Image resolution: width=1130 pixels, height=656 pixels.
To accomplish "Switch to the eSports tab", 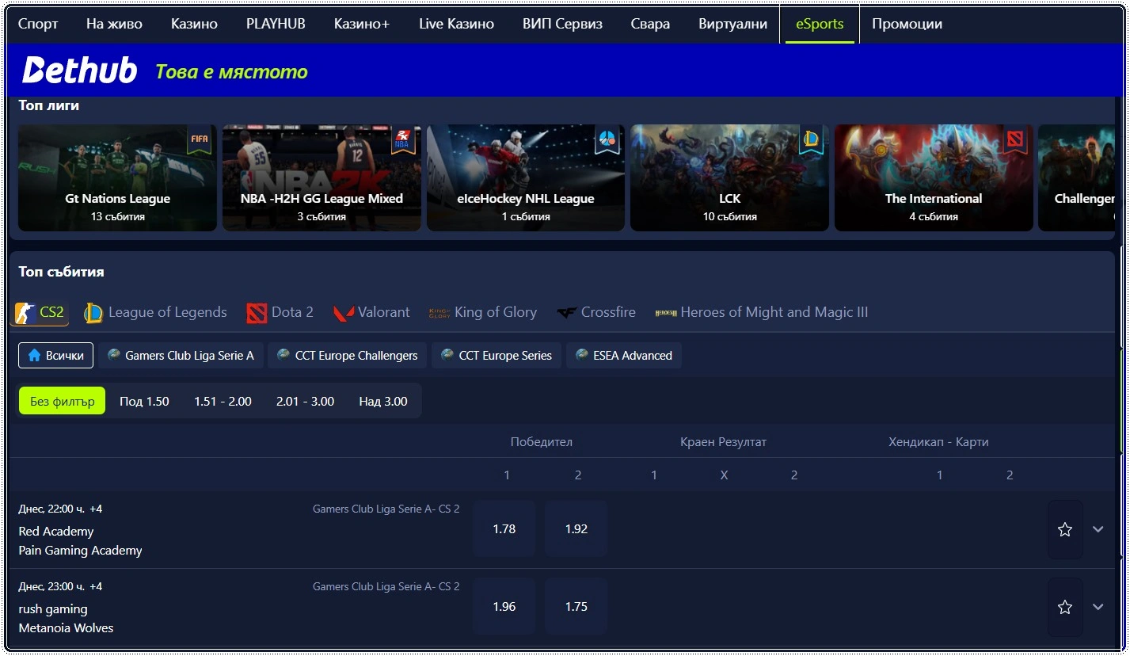I will coord(820,24).
